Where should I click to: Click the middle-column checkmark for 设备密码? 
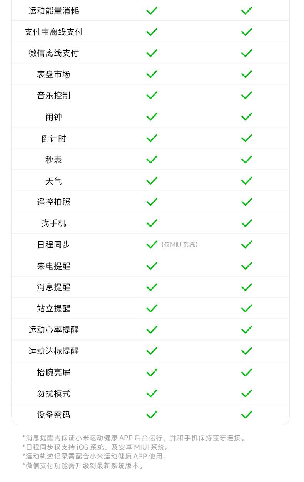tap(152, 415)
